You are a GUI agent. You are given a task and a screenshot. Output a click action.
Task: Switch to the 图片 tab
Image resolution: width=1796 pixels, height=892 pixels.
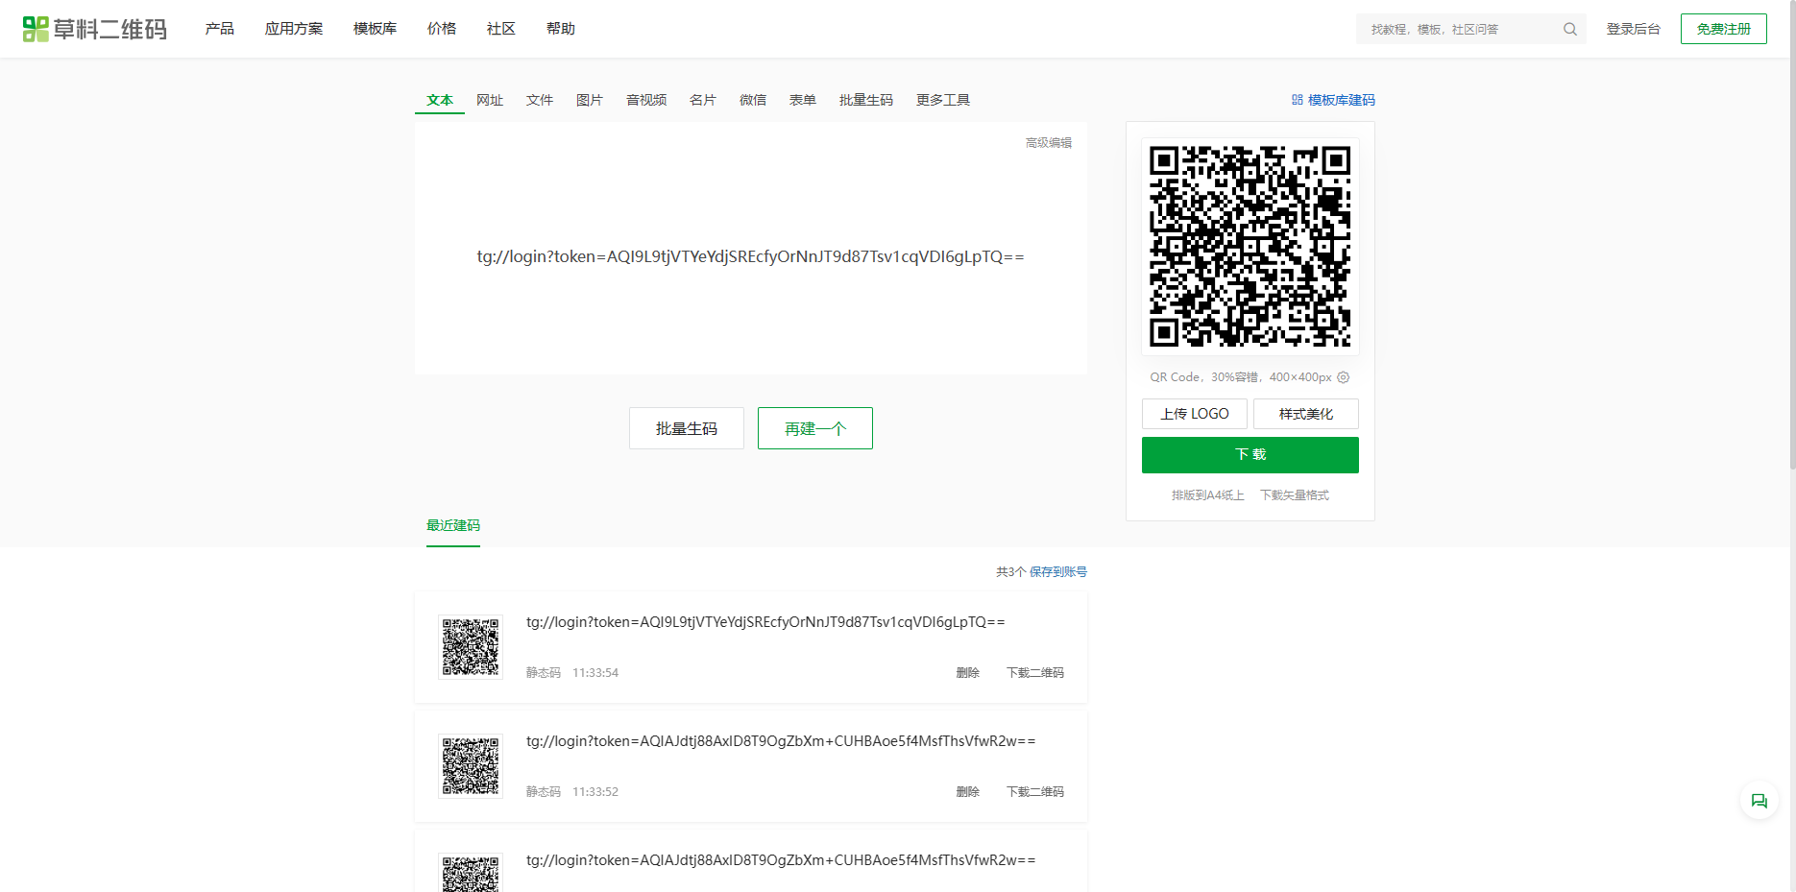click(x=589, y=100)
